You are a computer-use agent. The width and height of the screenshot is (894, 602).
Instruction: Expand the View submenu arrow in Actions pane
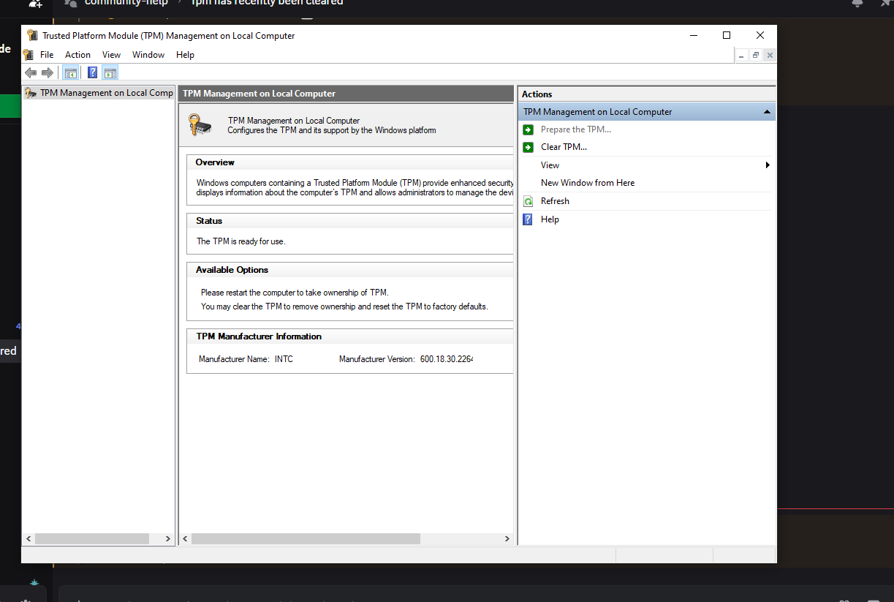tap(768, 165)
